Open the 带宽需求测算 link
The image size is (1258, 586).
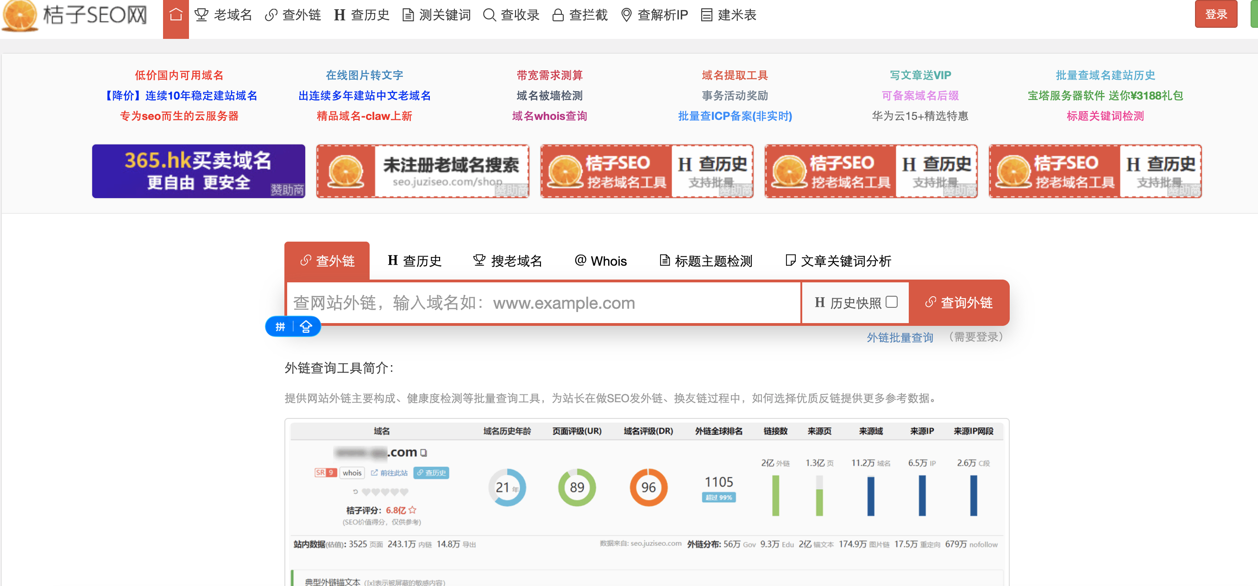549,75
